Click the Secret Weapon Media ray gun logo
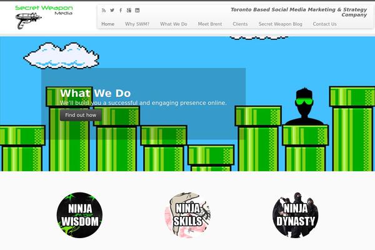The image size is (375, 250). click(x=44, y=17)
